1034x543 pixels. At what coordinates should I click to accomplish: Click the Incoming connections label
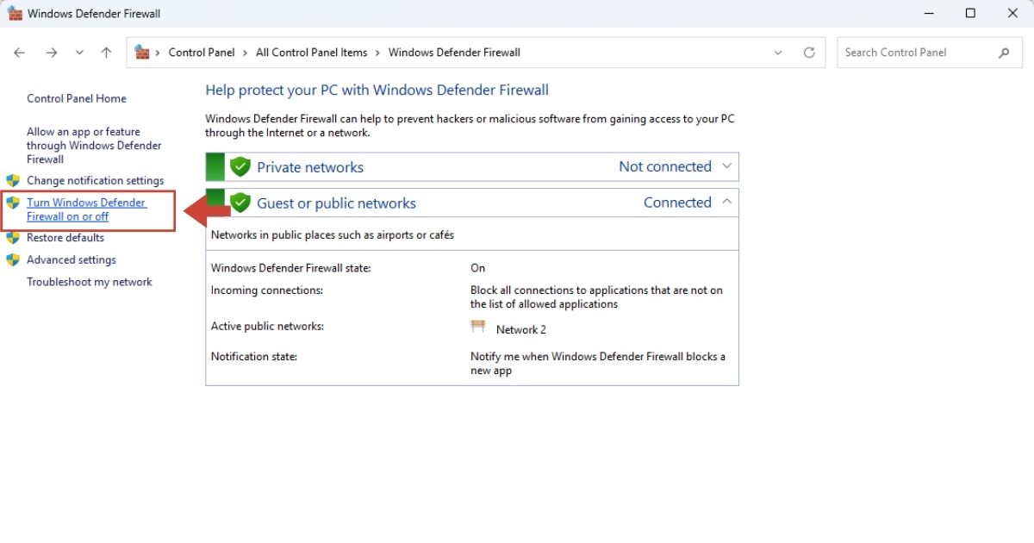[267, 290]
